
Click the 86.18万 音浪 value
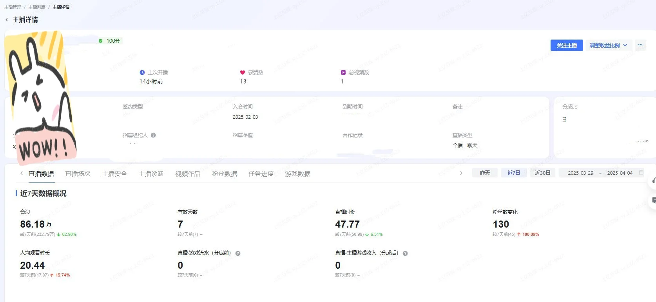[36, 224]
